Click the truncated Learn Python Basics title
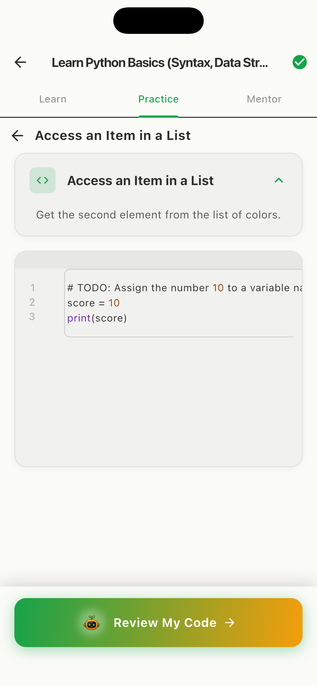 pyautogui.click(x=159, y=62)
